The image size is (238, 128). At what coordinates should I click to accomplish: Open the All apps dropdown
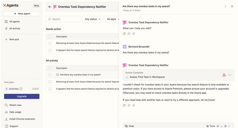click(x=112, y=19)
